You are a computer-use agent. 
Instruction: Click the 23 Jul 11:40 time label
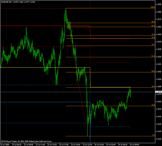40,144
